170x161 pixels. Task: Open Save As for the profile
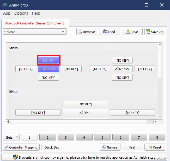(x=155, y=32)
